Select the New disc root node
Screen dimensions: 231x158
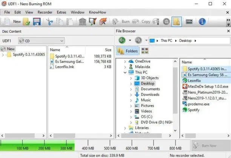pos(11,49)
